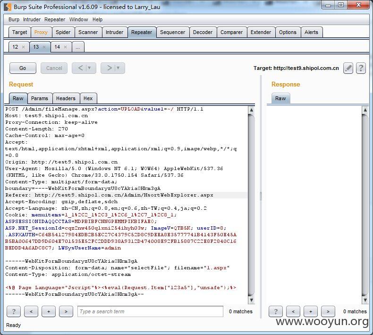Send the request with Go button
This screenshot has width=373, height=335.
[23, 69]
